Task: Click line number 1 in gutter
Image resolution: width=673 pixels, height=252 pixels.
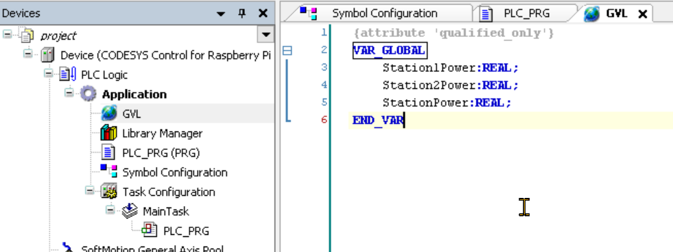Action: coord(324,33)
